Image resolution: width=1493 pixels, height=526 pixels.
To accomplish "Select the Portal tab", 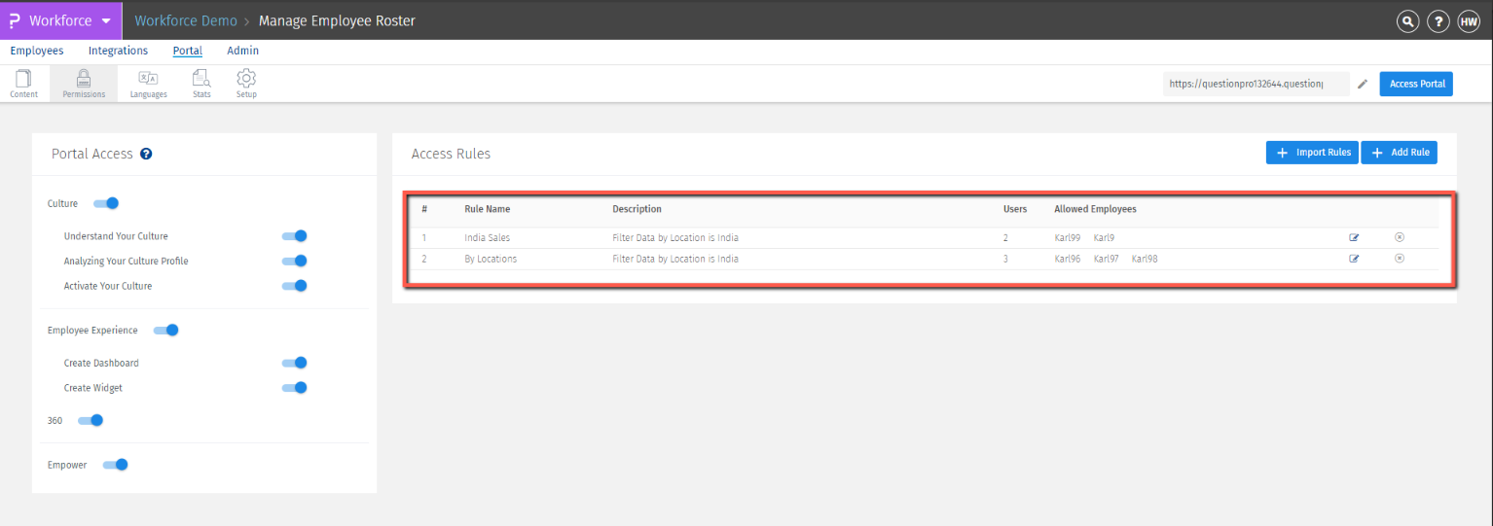I will coord(188,51).
